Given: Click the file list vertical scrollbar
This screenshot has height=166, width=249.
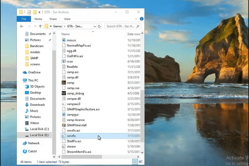Looking at the screenshot, I should click(x=142, y=116).
